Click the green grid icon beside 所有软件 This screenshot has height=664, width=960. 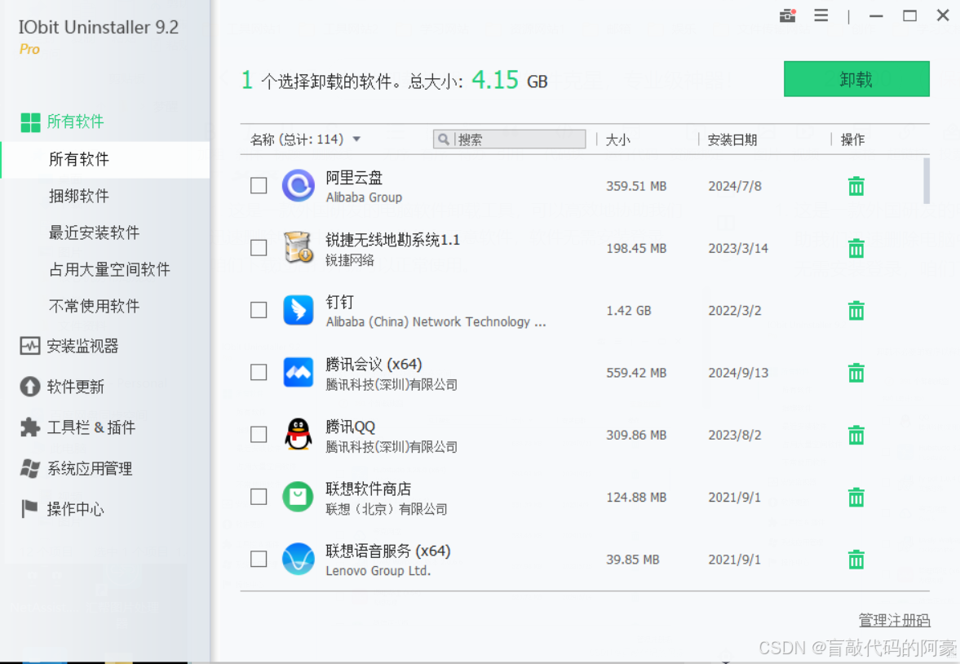[30, 122]
